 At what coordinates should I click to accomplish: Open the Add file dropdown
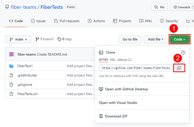(155, 39)
